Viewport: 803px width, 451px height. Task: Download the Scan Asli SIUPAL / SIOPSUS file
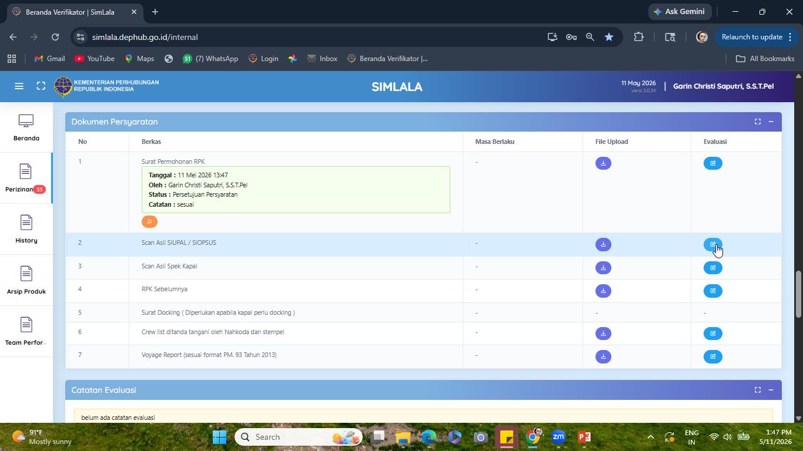tap(603, 244)
